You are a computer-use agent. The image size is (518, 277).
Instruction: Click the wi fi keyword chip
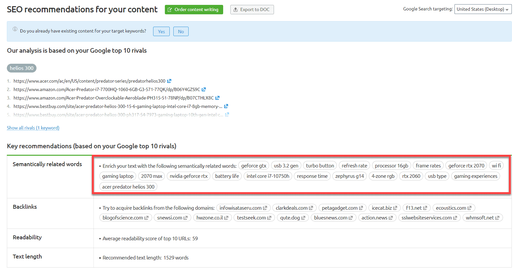pos(496,166)
